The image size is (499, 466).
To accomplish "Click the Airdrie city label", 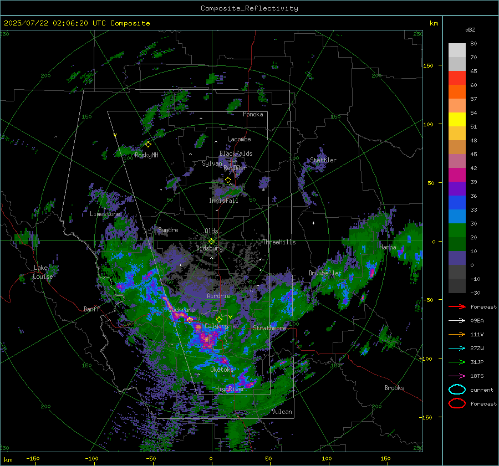I will pos(218,296).
